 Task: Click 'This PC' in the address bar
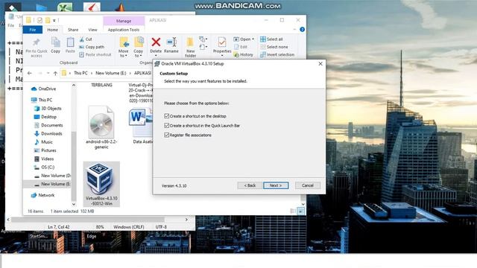click(80, 73)
